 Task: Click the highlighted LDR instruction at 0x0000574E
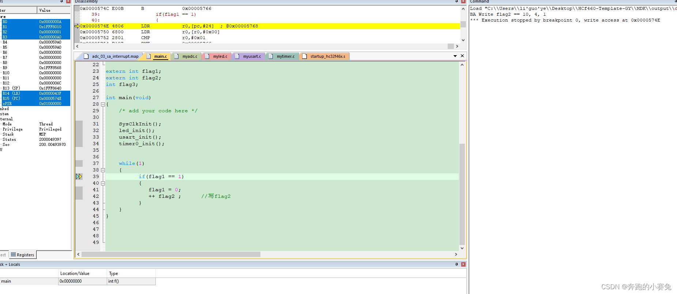(x=270, y=26)
